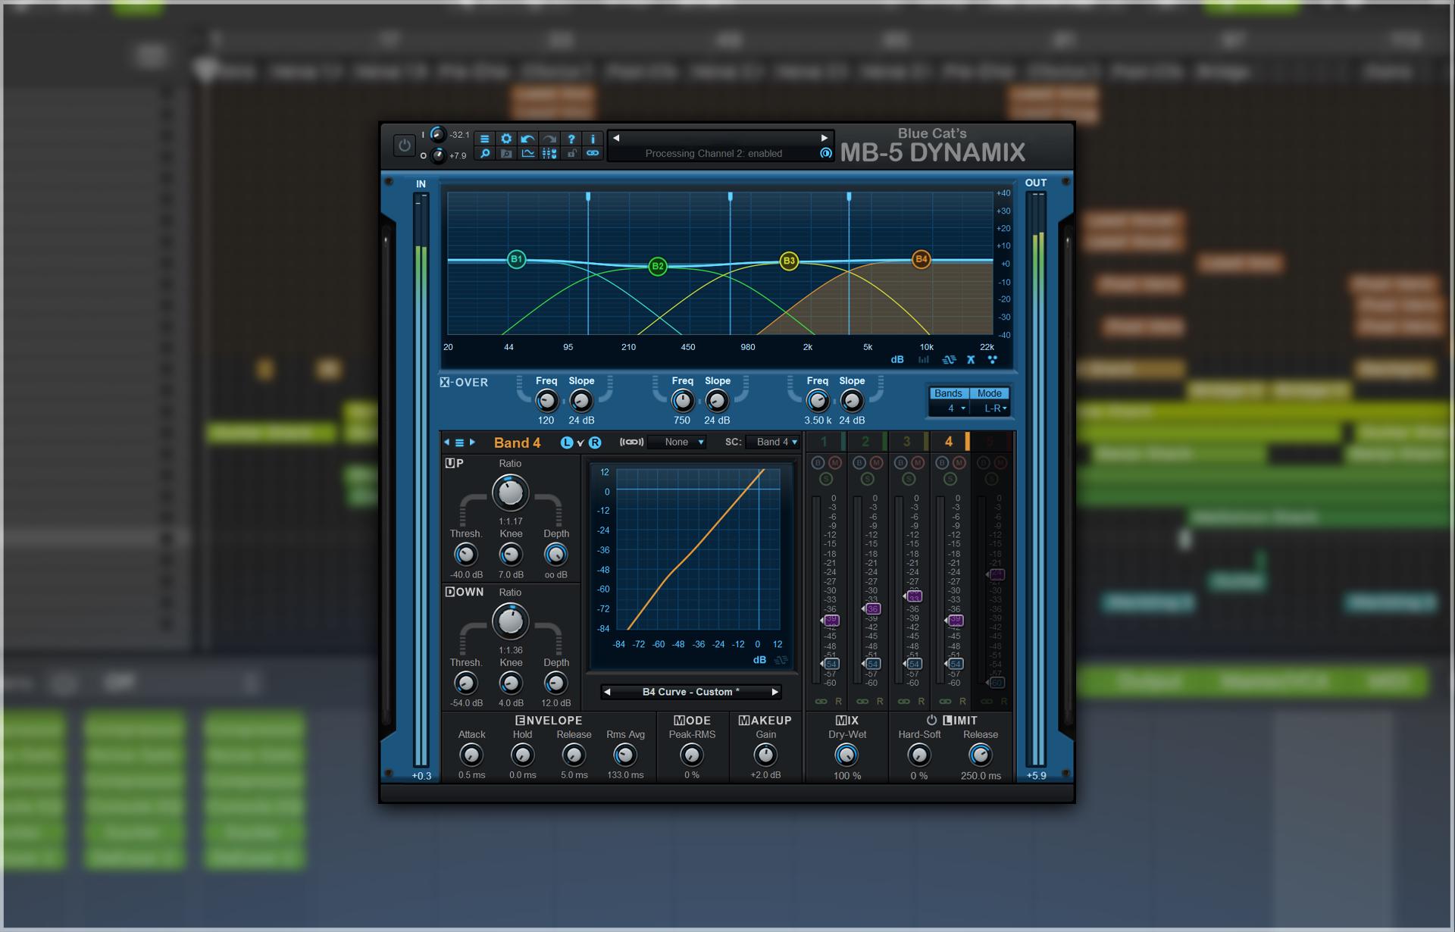Select the next preset arrow

pyautogui.click(x=824, y=138)
